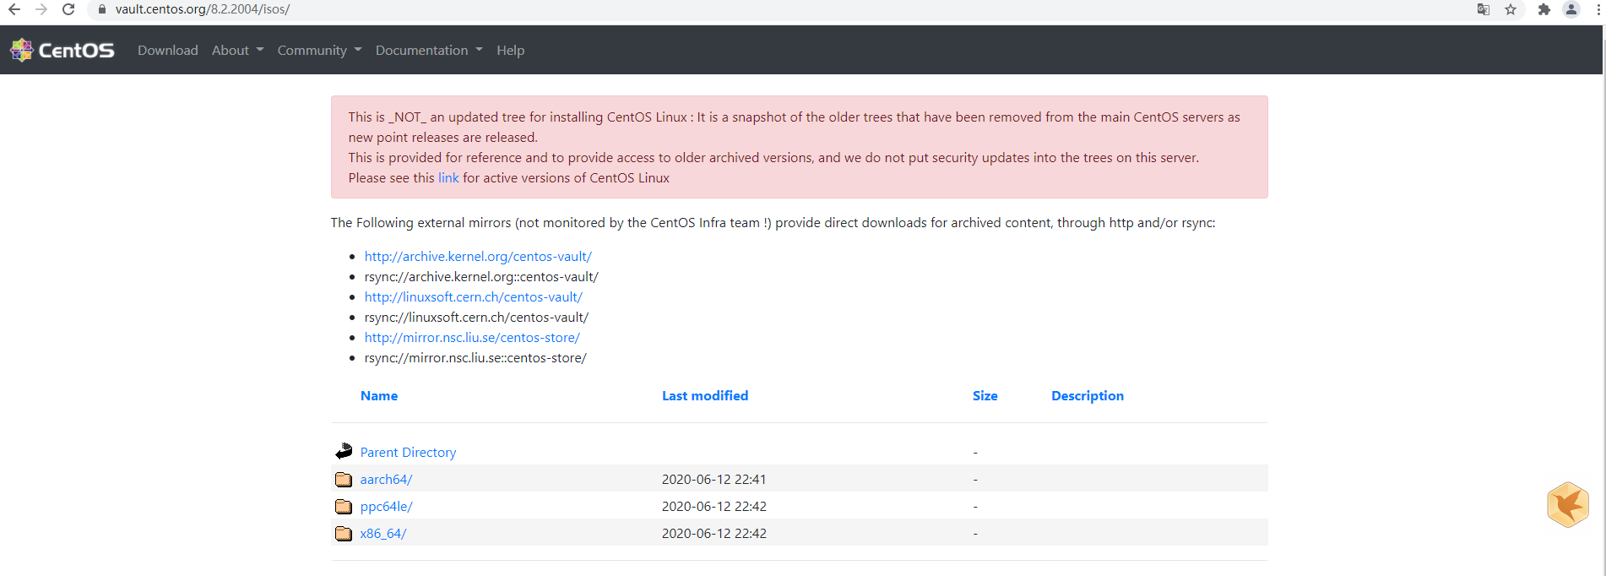Open the aarch64/ directory link

(x=386, y=479)
